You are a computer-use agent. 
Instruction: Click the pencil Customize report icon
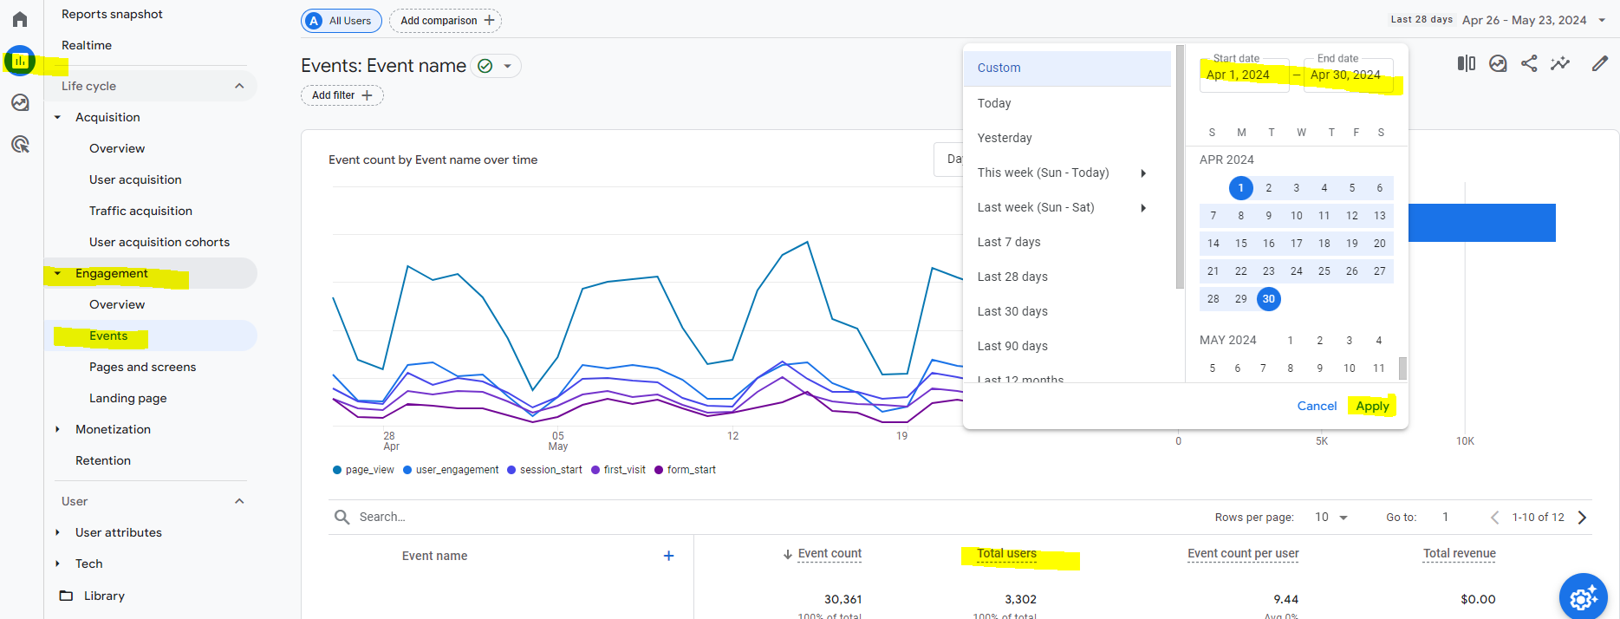tap(1600, 63)
